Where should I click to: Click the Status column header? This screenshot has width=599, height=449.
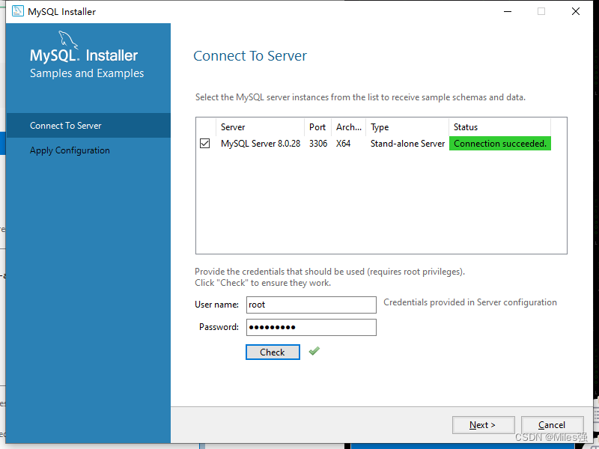click(499, 127)
